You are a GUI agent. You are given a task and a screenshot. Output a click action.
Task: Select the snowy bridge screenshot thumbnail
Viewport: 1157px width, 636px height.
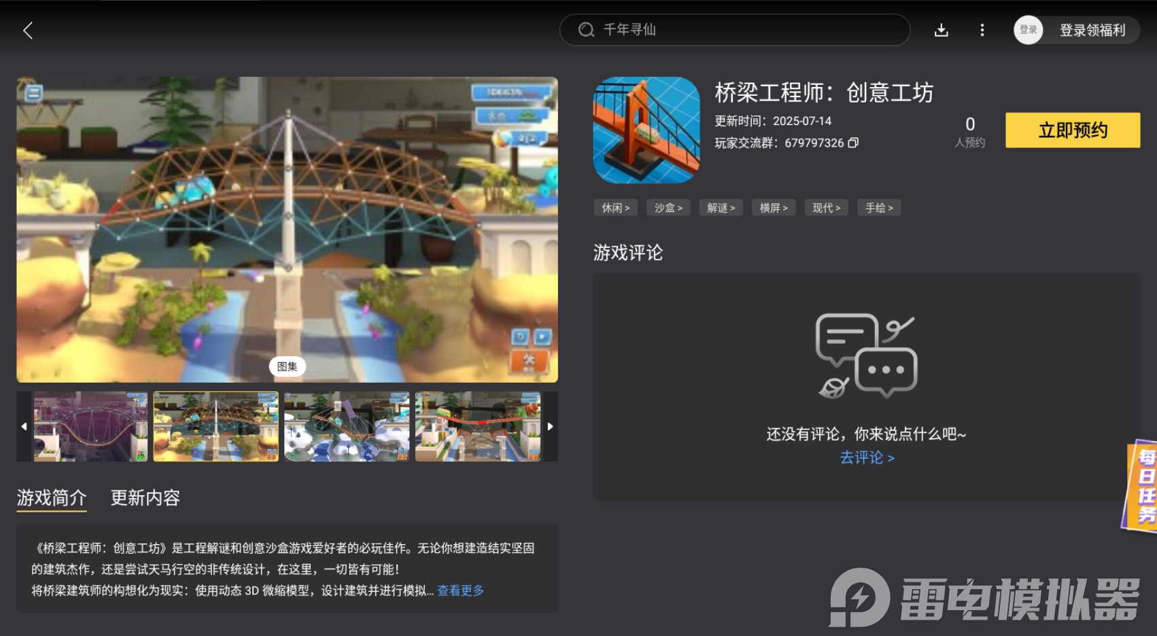tap(347, 427)
